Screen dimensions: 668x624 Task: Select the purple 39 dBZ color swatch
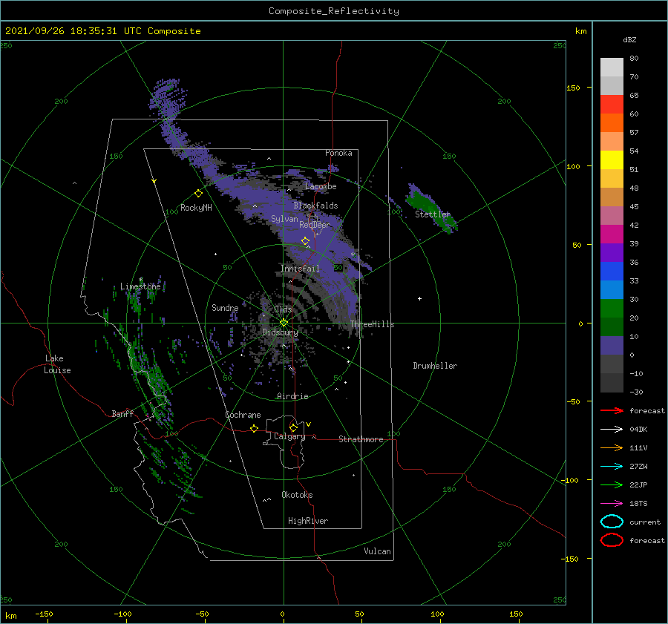pos(612,253)
